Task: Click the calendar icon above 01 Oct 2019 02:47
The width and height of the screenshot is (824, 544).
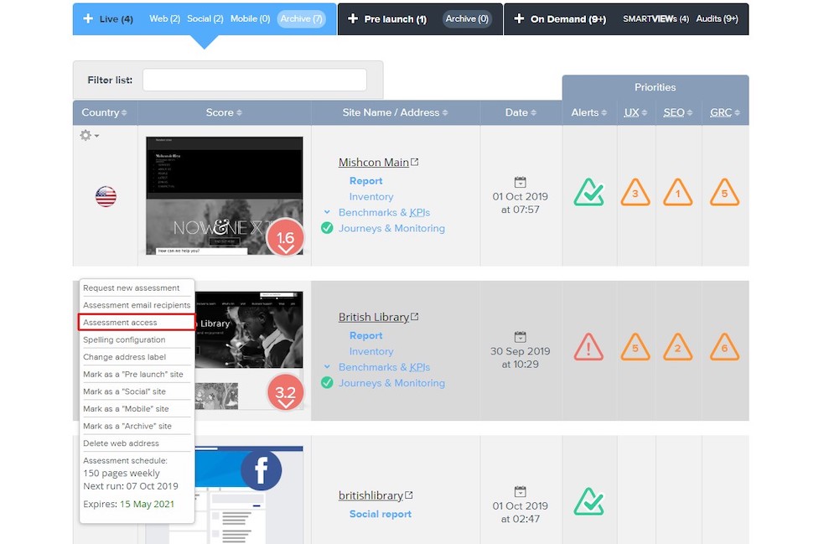Action: pyautogui.click(x=521, y=491)
